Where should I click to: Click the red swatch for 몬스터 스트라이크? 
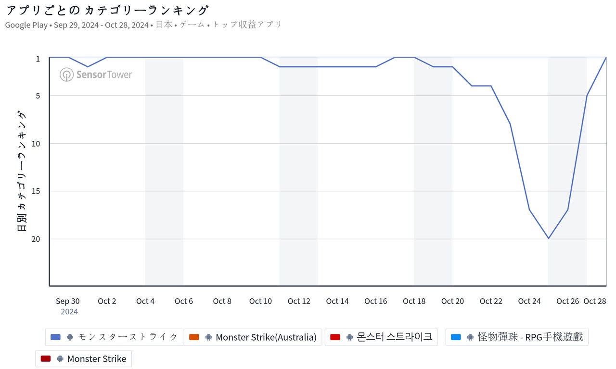335,337
